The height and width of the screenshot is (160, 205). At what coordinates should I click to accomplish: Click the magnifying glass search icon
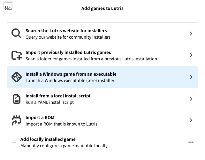tap(16, 33)
